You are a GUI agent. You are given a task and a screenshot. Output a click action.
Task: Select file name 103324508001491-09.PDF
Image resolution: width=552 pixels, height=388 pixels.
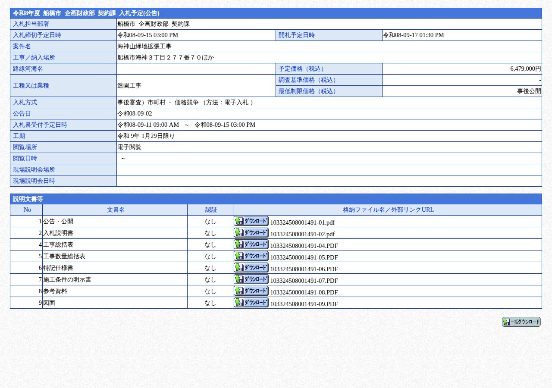coord(304,304)
